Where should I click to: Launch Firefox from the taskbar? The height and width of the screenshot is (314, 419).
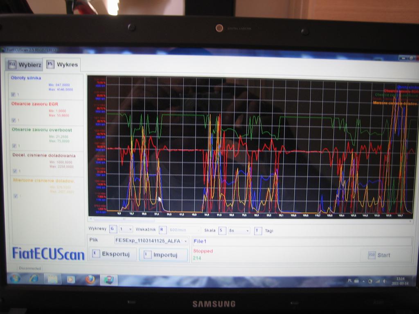[x=90, y=280]
